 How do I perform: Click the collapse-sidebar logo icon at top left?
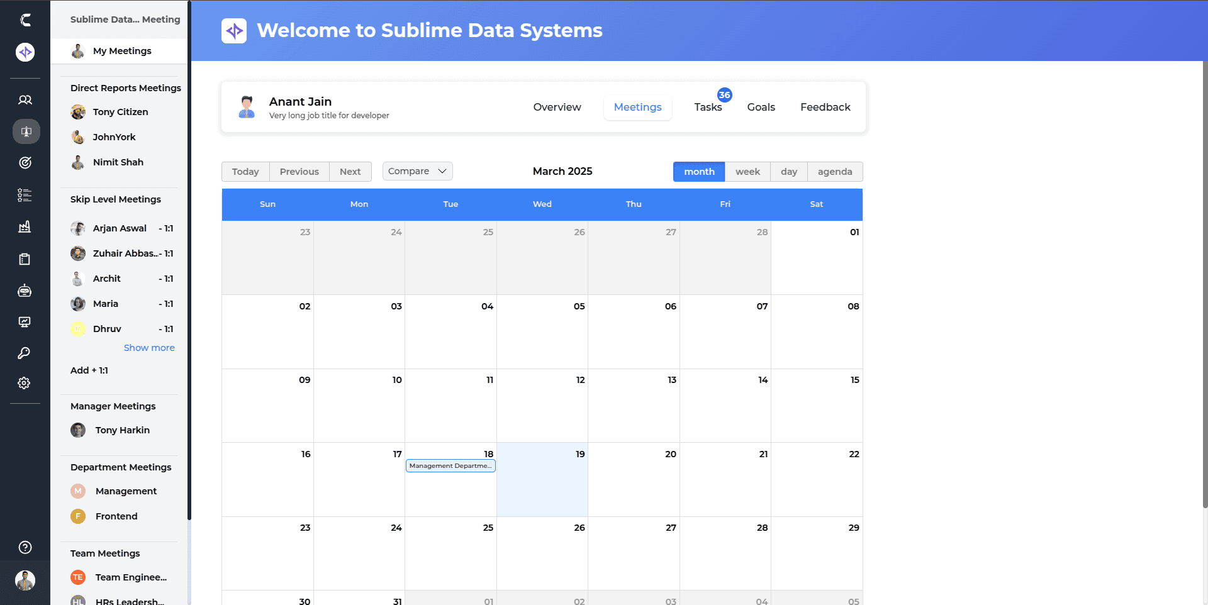pos(25,20)
